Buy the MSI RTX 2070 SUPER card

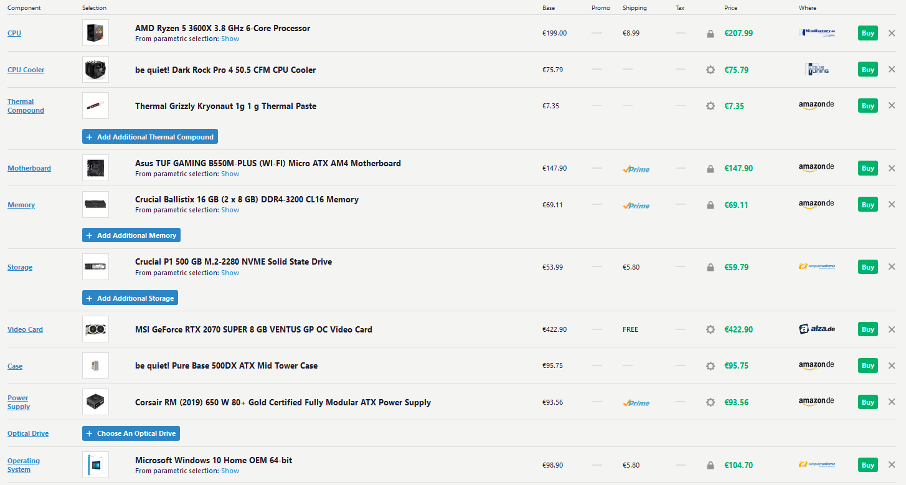click(x=867, y=329)
